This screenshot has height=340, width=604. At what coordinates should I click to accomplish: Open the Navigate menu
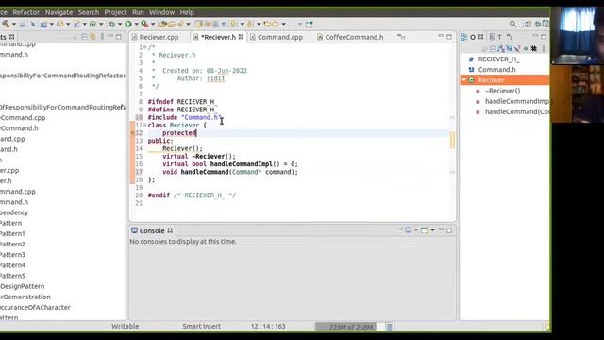[x=59, y=12]
